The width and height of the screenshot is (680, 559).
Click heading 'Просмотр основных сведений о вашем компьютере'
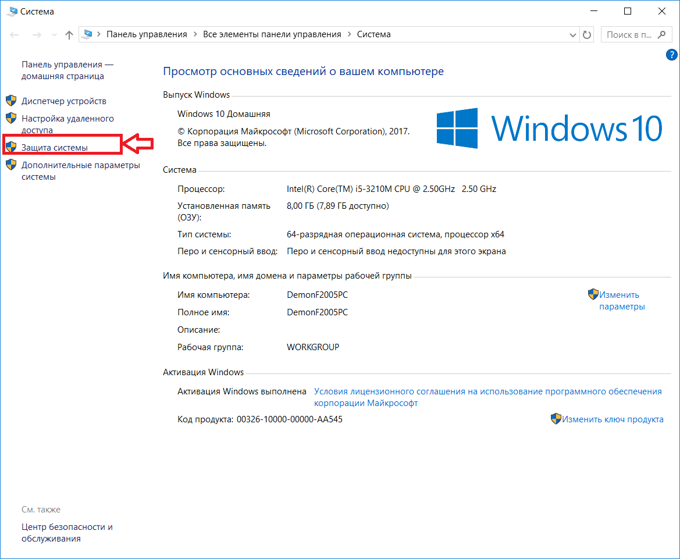(303, 72)
